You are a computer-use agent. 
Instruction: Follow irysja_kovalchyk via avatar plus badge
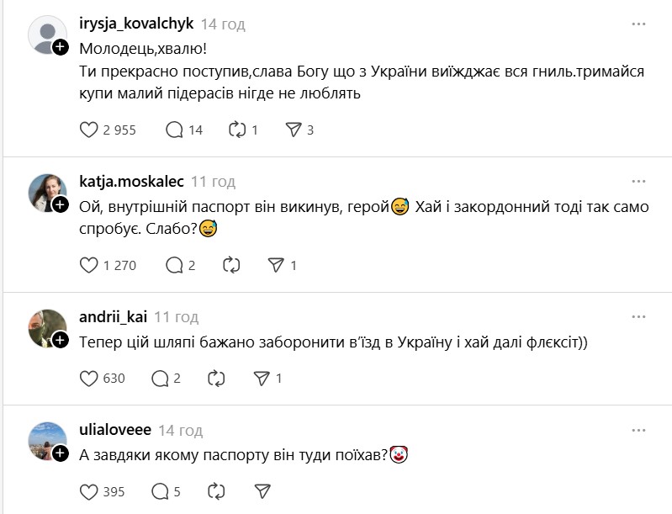click(x=61, y=48)
